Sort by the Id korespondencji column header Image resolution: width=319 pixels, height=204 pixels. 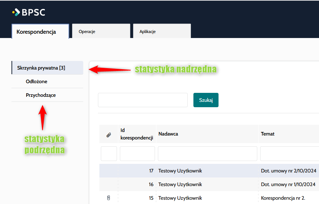pos(137,134)
